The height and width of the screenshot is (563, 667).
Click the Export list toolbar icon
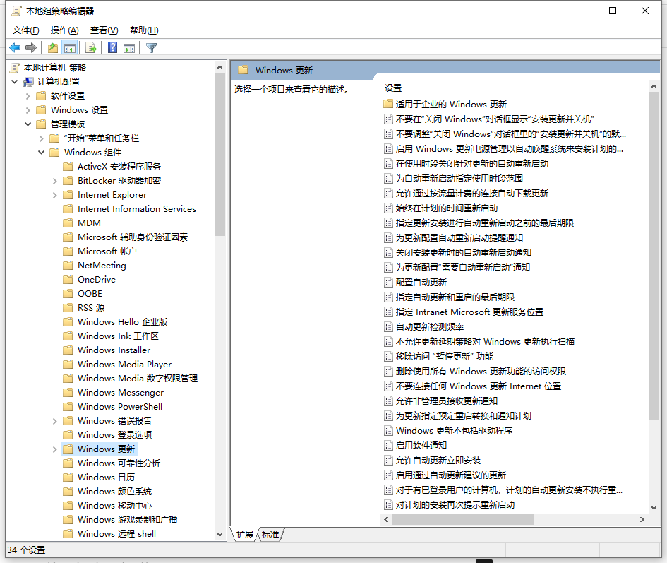[91, 48]
